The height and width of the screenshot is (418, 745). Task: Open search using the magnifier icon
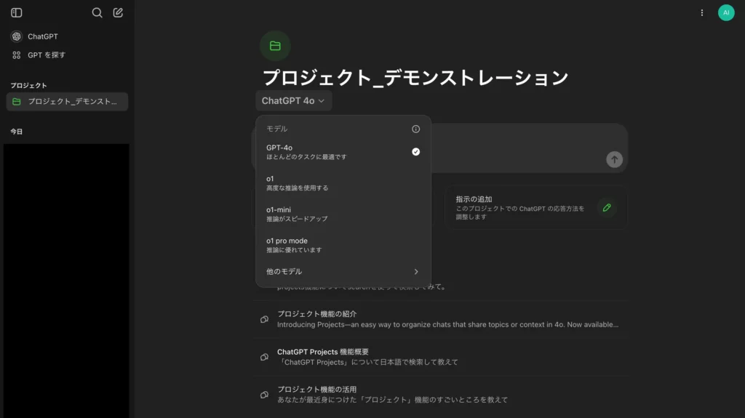point(97,12)
